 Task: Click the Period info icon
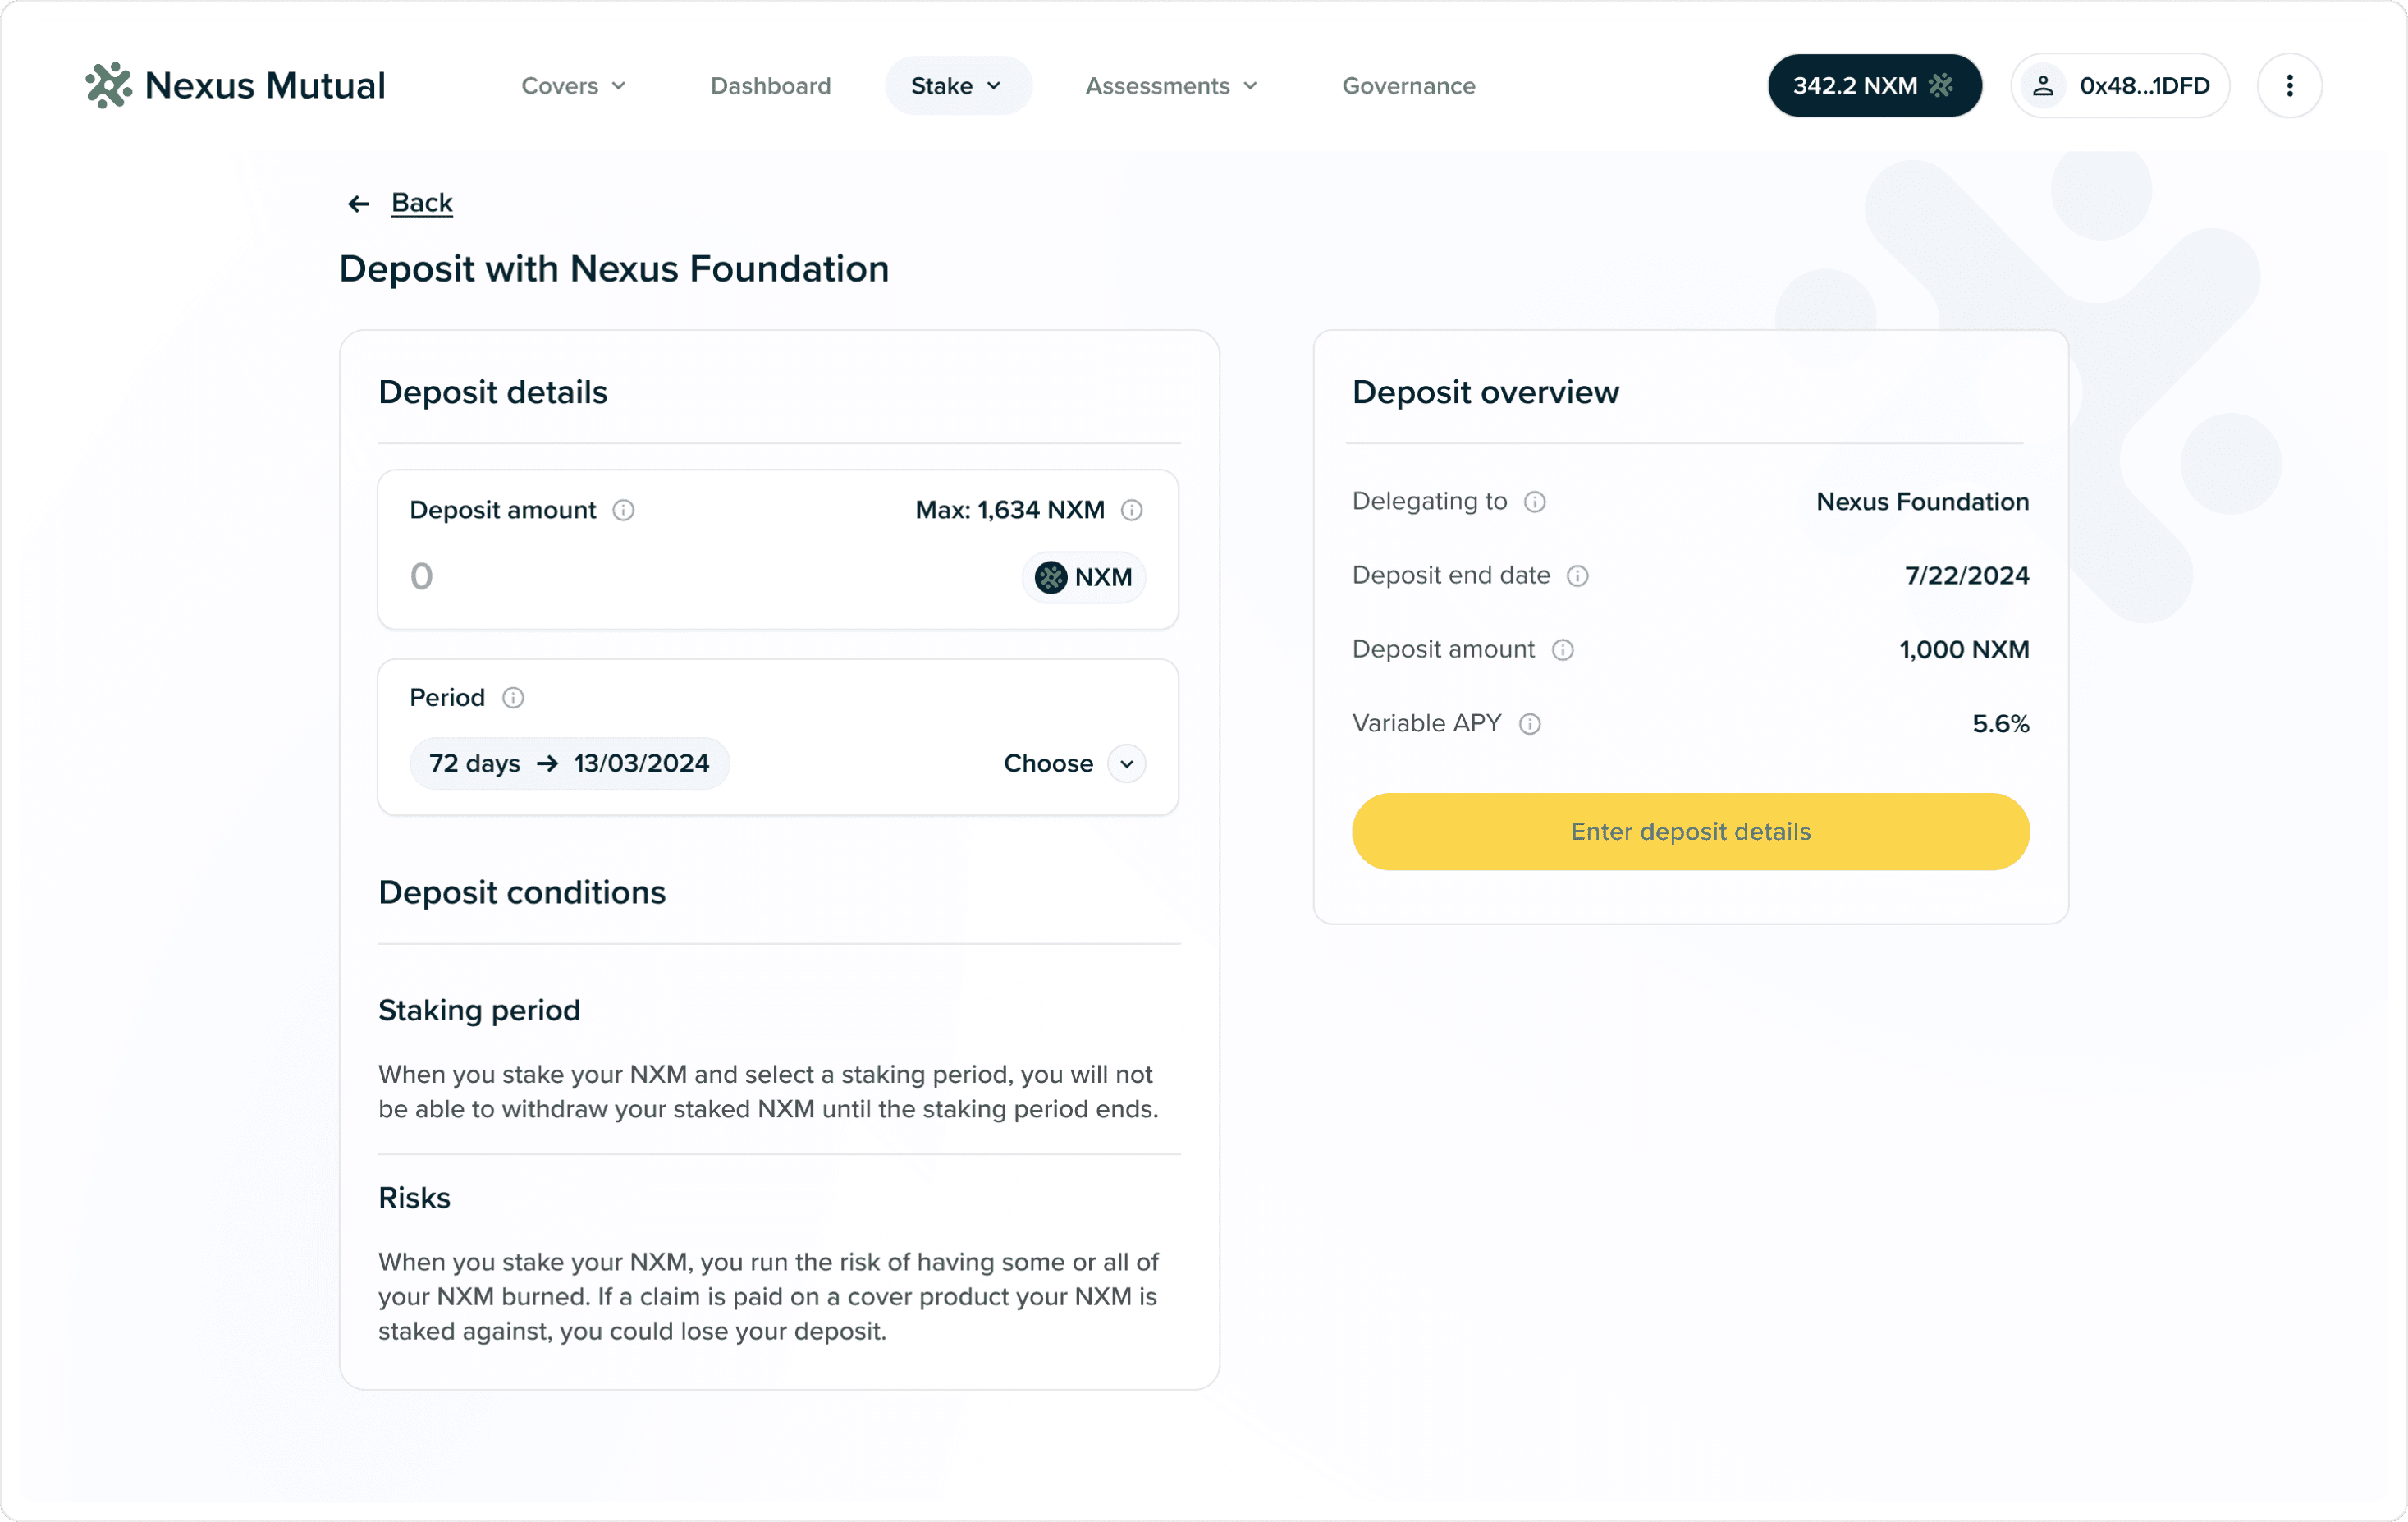tap(513, 697)
